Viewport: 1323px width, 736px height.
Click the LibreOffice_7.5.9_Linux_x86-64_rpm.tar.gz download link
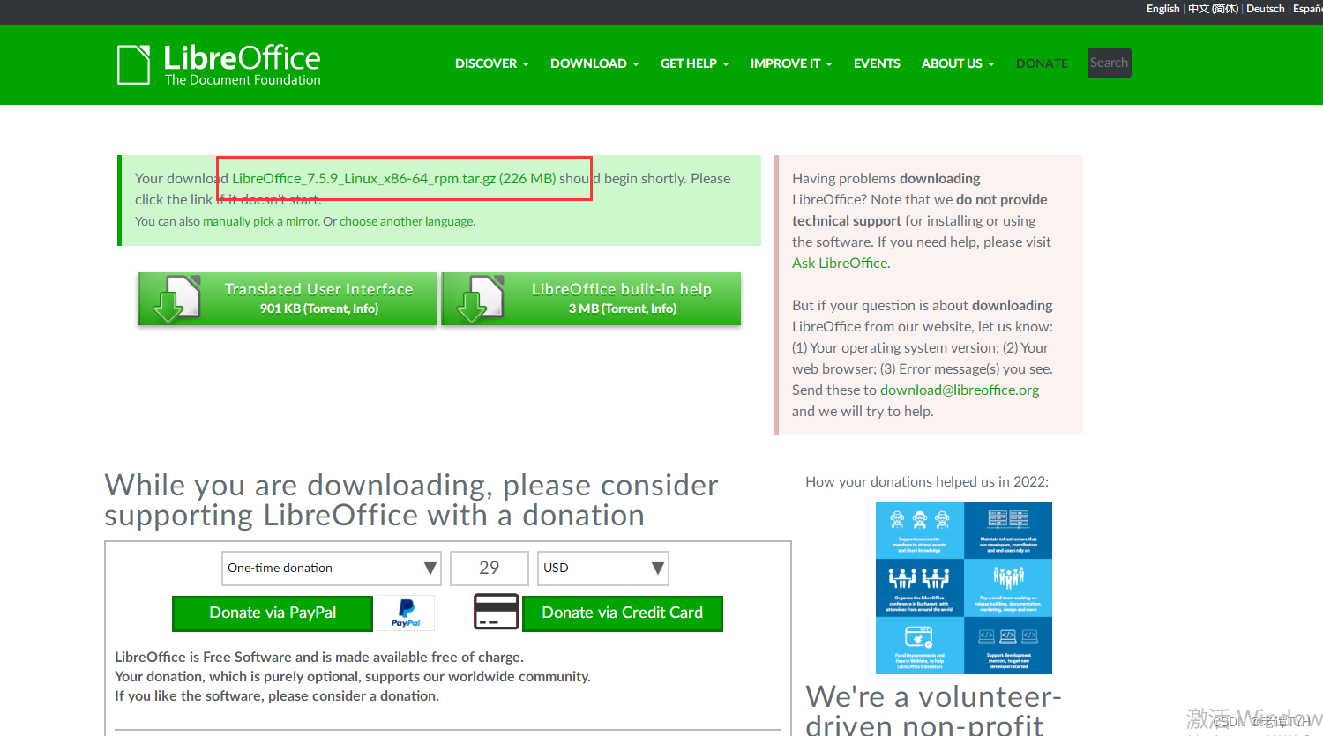click(362, 178)
